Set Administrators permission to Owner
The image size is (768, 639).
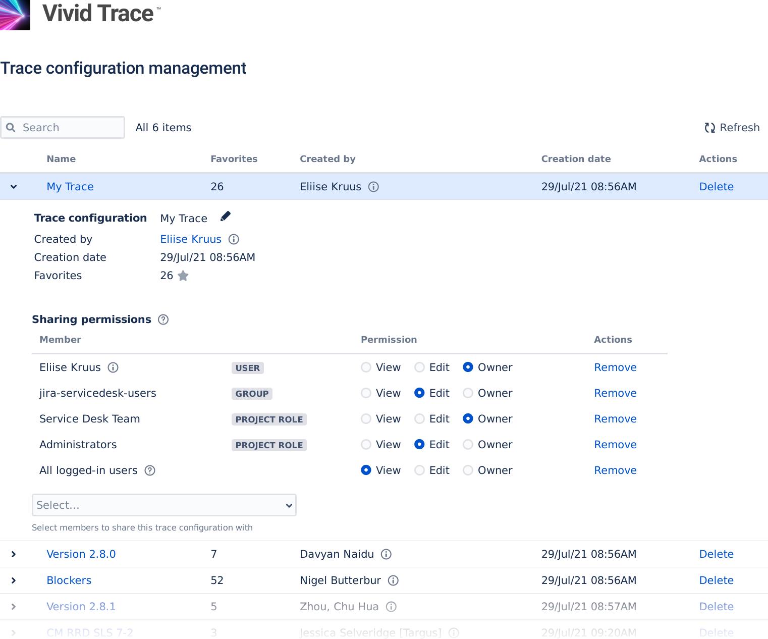[468, 445]
